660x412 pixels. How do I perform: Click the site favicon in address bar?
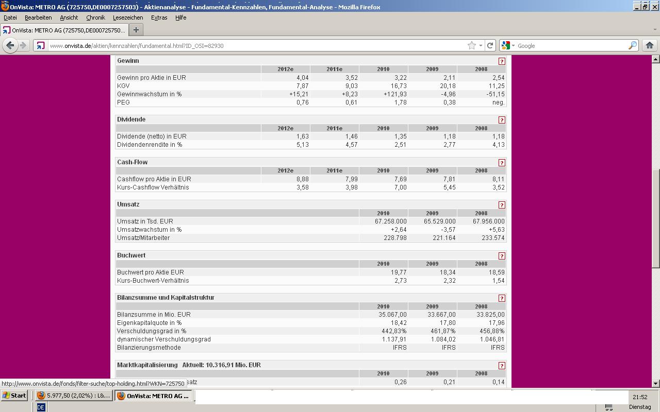41,45
